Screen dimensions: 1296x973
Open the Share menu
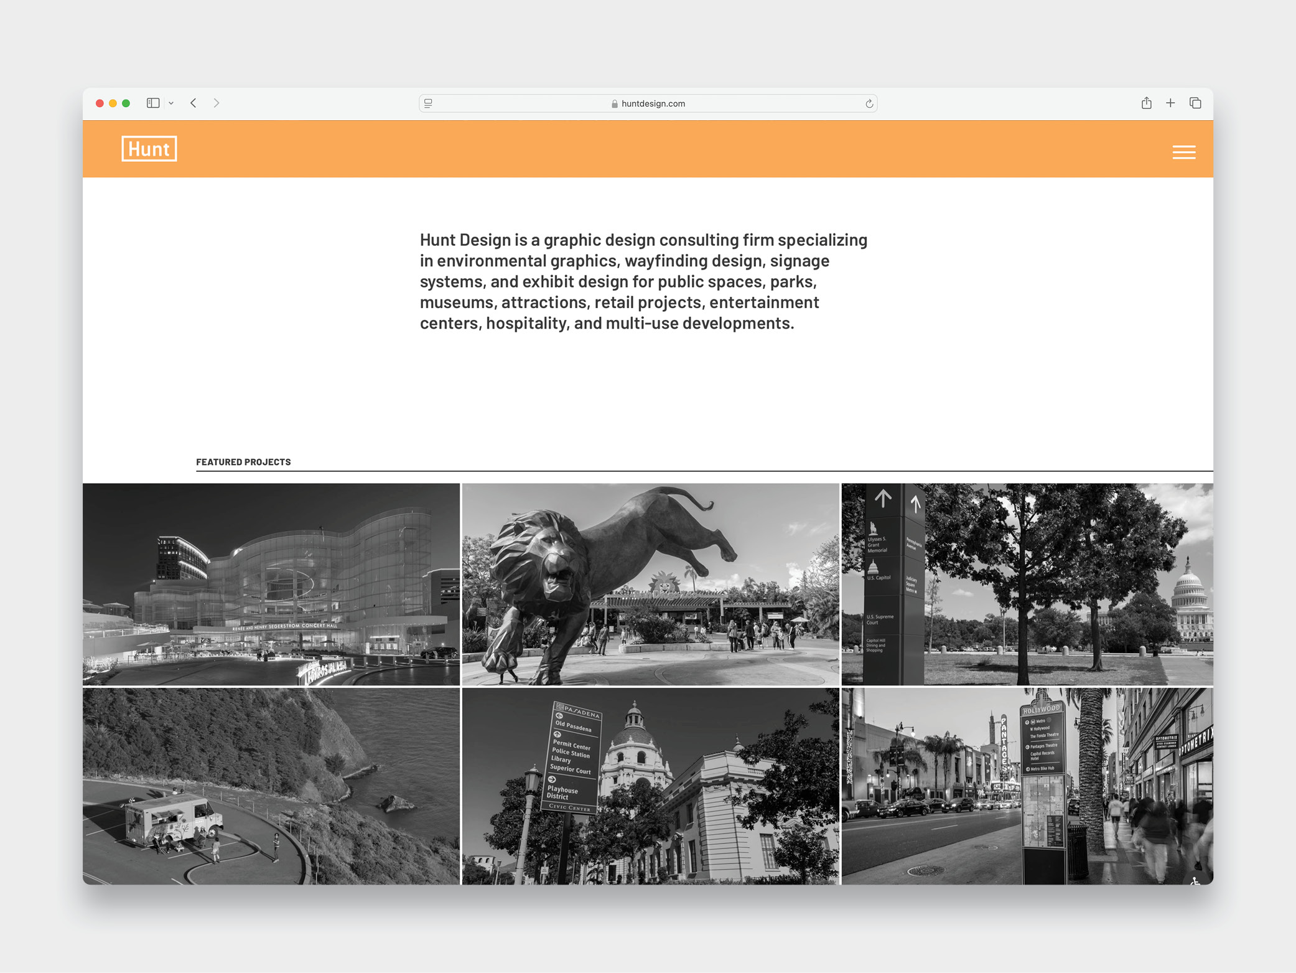pos(1146,103)
